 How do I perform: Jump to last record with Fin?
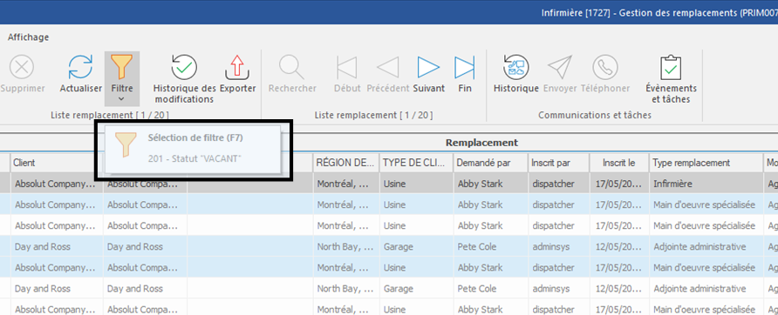pyautogui.click(x=464, y=67)
